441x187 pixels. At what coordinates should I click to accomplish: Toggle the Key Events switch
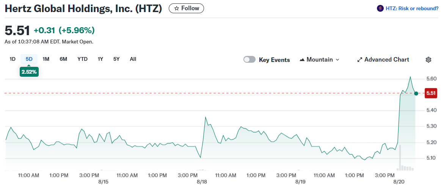point(250,59)
